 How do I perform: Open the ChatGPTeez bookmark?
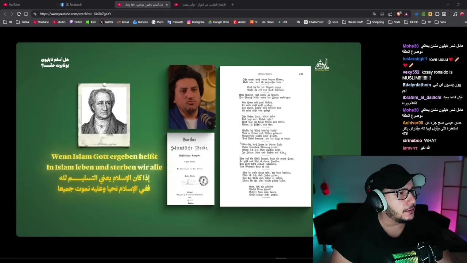(x=314, y=22)
